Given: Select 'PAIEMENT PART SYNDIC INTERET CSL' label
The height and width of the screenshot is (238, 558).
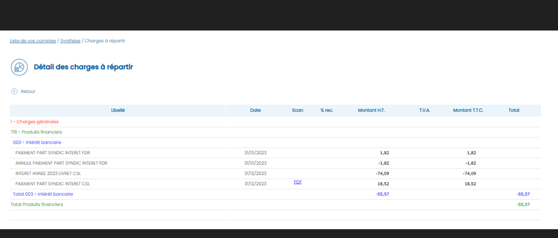Looking at the screenshot, I should 53,183.
